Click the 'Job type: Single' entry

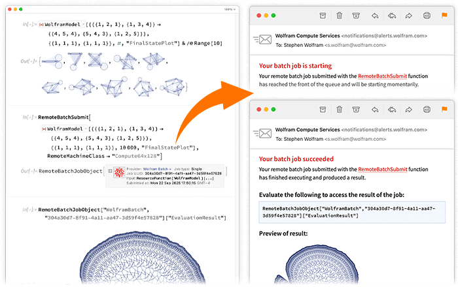pyautogui.click(x=188, y=169)
